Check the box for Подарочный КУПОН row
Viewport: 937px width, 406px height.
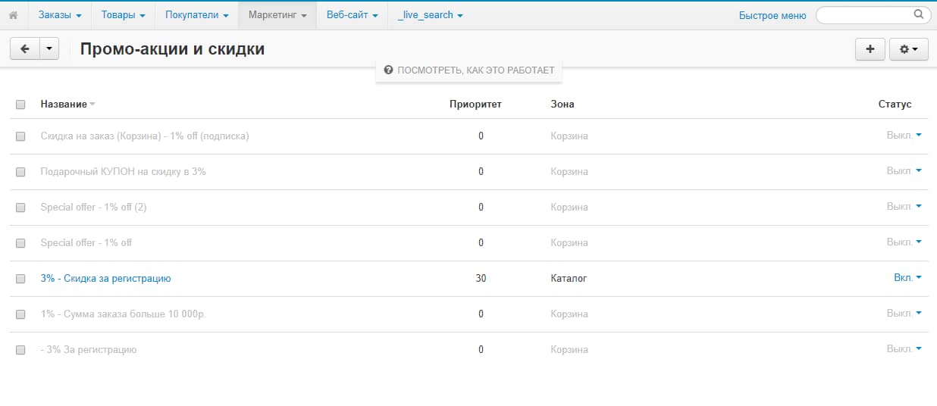click(x=20, y=172)
